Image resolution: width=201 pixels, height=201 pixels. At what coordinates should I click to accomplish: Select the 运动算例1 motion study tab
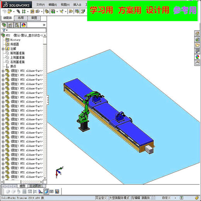point(36,186)
